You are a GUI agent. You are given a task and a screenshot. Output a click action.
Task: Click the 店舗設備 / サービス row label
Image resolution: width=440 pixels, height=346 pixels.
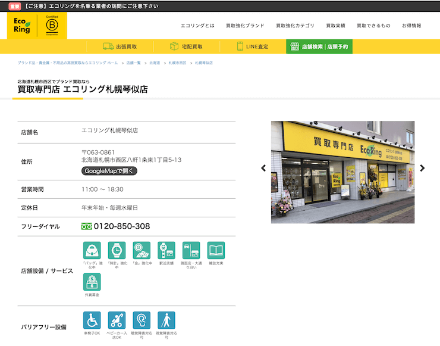[x=47, y=271]
